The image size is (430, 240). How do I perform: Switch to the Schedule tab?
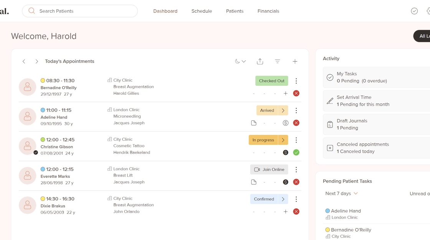[x=202, y=11]
